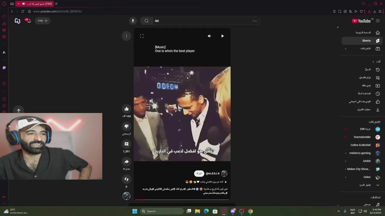This screenshot has width=385, height=216.
Task: Seek using the Short's red progress bar
Action: coord(182,199)
